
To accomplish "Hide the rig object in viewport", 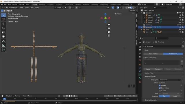I will coord(180,32).
